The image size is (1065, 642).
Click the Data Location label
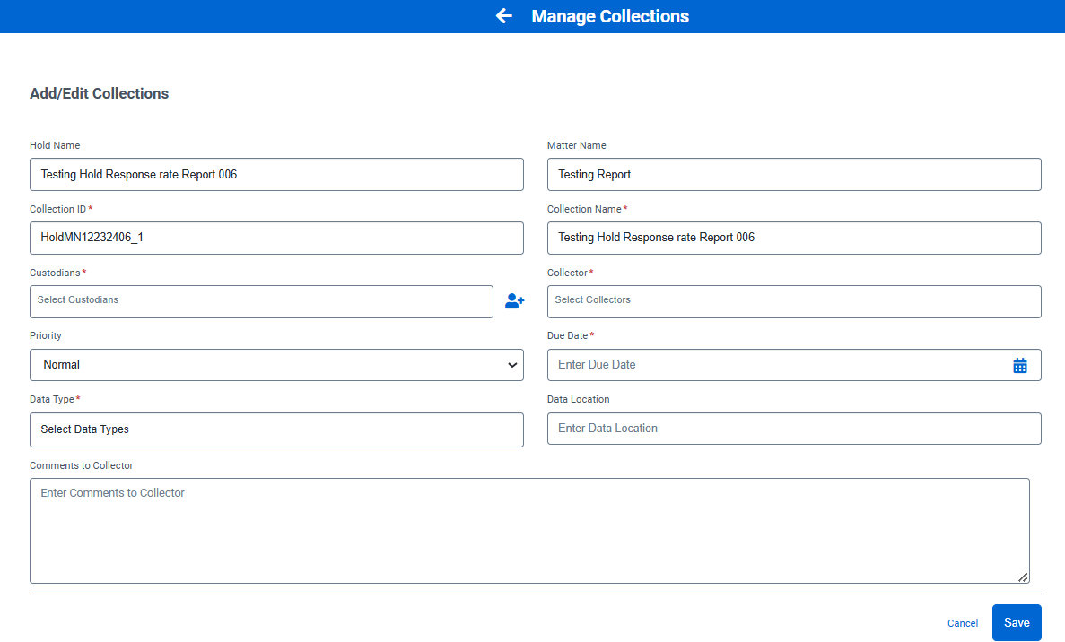578,399
